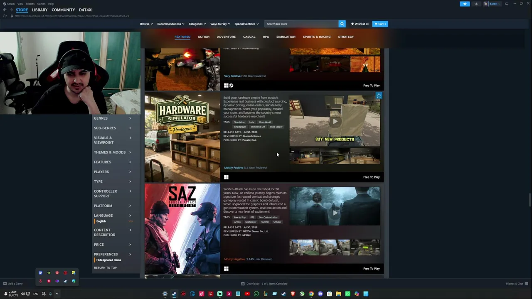The image size is (532, 299).
Task: Expand the Sub-Genres filter section
Action: tap(113, 128)
